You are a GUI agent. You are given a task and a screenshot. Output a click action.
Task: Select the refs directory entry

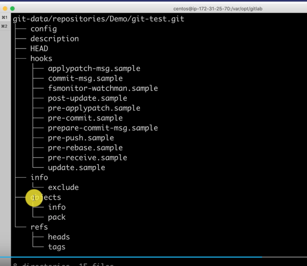(x=39, y=227)
